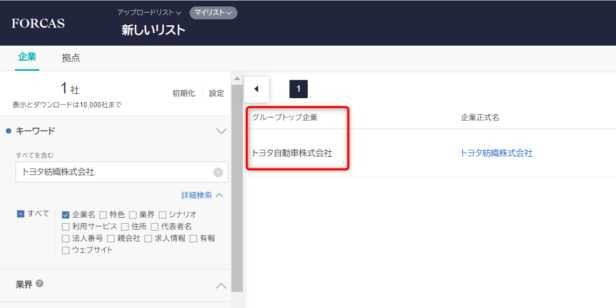Toggle the すべて checkbox

pos(21,214)
